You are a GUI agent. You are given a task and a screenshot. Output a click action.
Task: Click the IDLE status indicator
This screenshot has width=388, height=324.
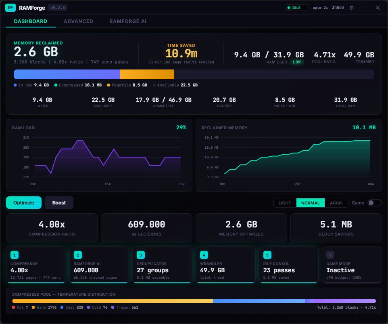tap(296, 8)
